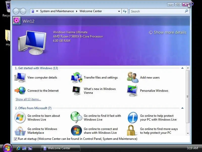Minimize the Welcome Center window
Screen dimensions: 202x152
171,5
